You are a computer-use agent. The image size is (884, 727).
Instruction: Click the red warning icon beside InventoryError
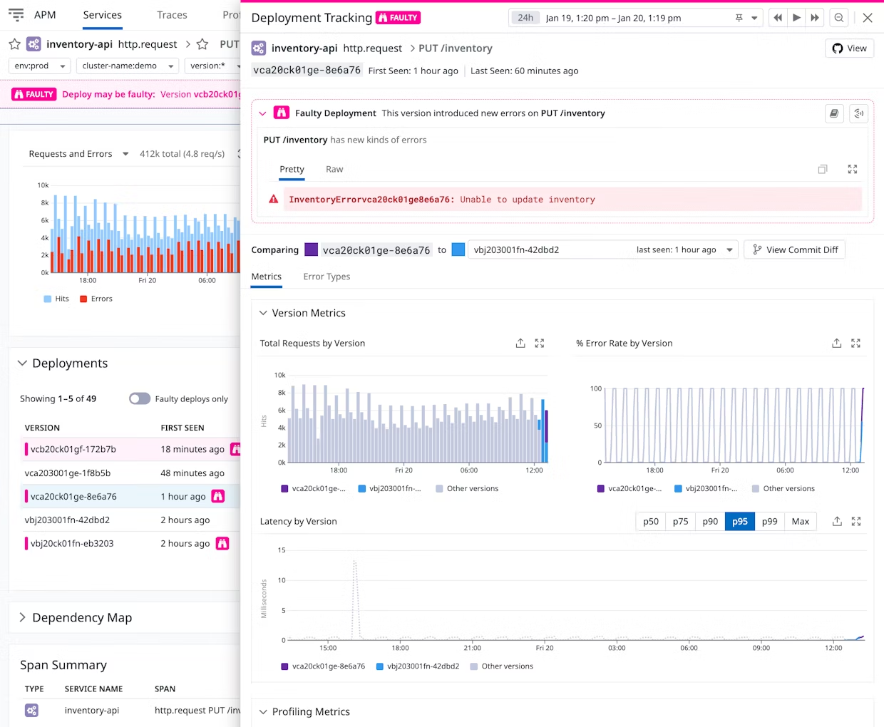tap(274, 200)
